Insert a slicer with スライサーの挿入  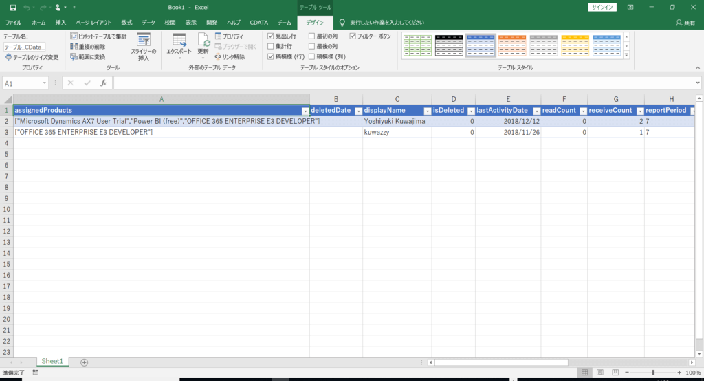pyautogui.click(x=144, y=47)
